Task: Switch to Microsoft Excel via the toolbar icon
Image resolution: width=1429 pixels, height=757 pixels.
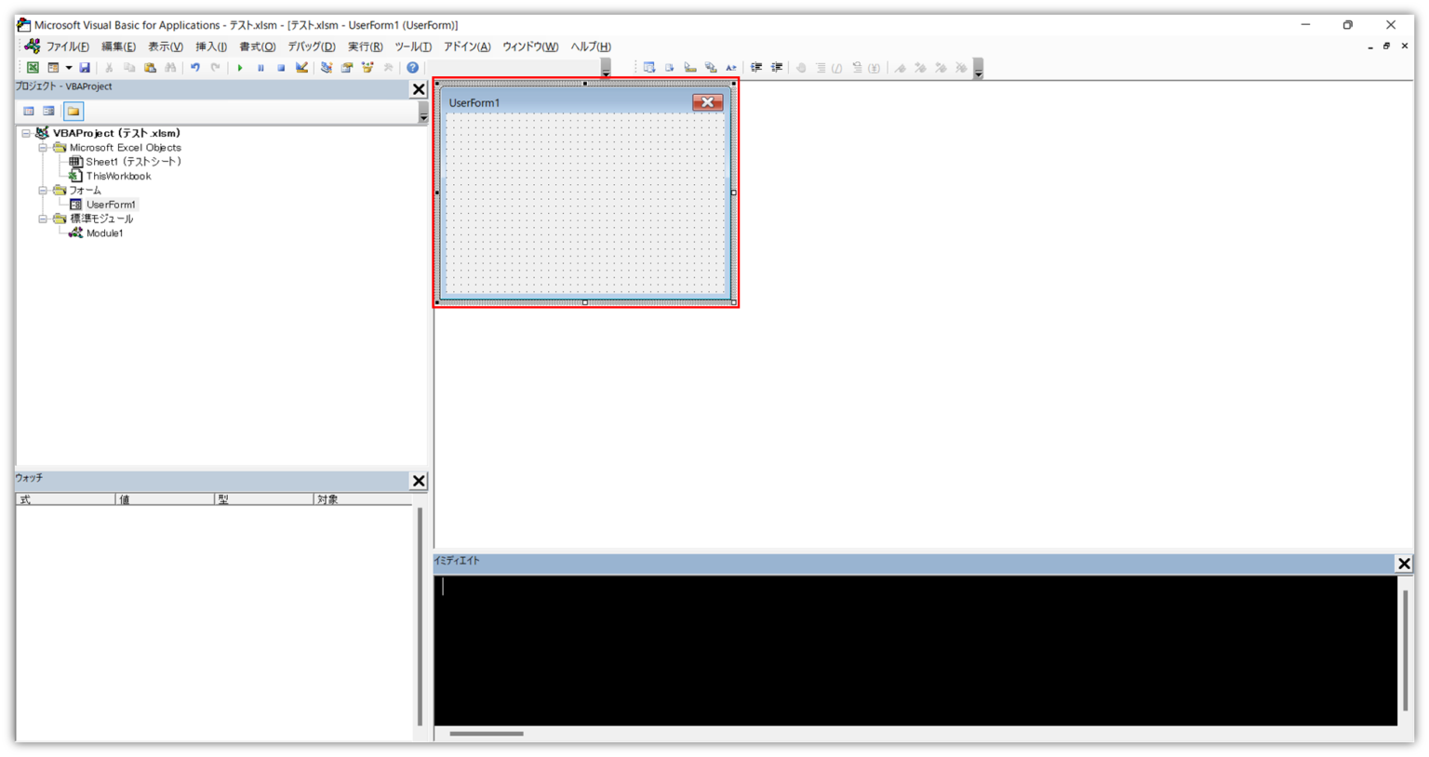Action: [x=33, y=67]
